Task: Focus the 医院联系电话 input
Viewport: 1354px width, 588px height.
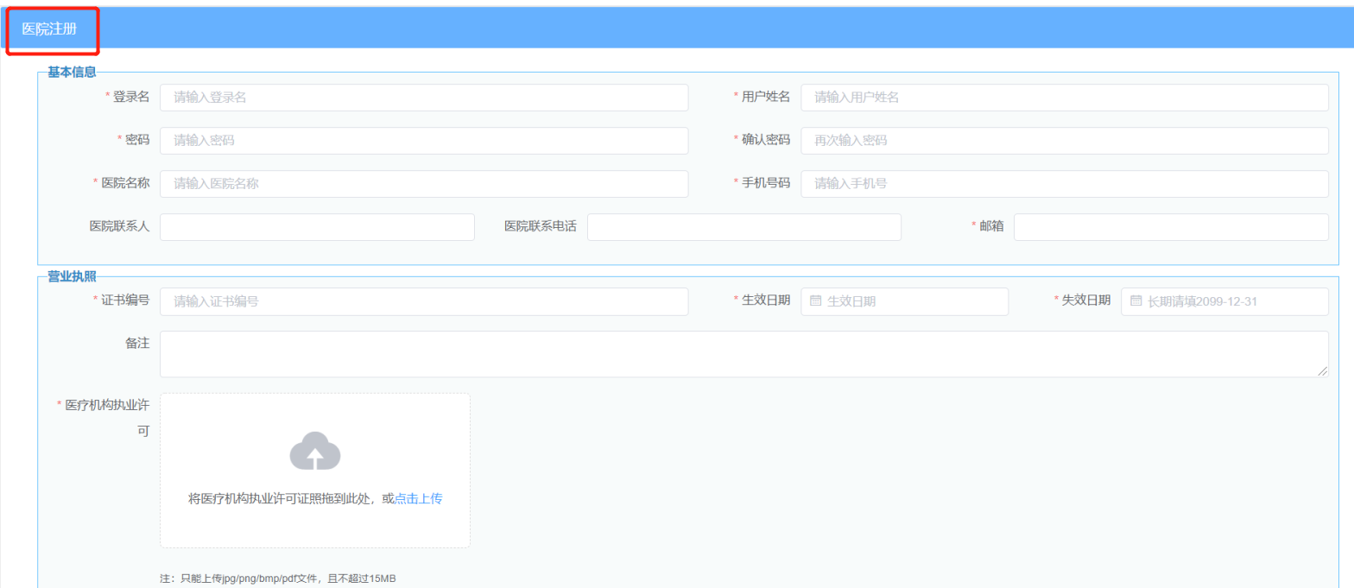Action: pyautogui.click(x=743, y=227)
